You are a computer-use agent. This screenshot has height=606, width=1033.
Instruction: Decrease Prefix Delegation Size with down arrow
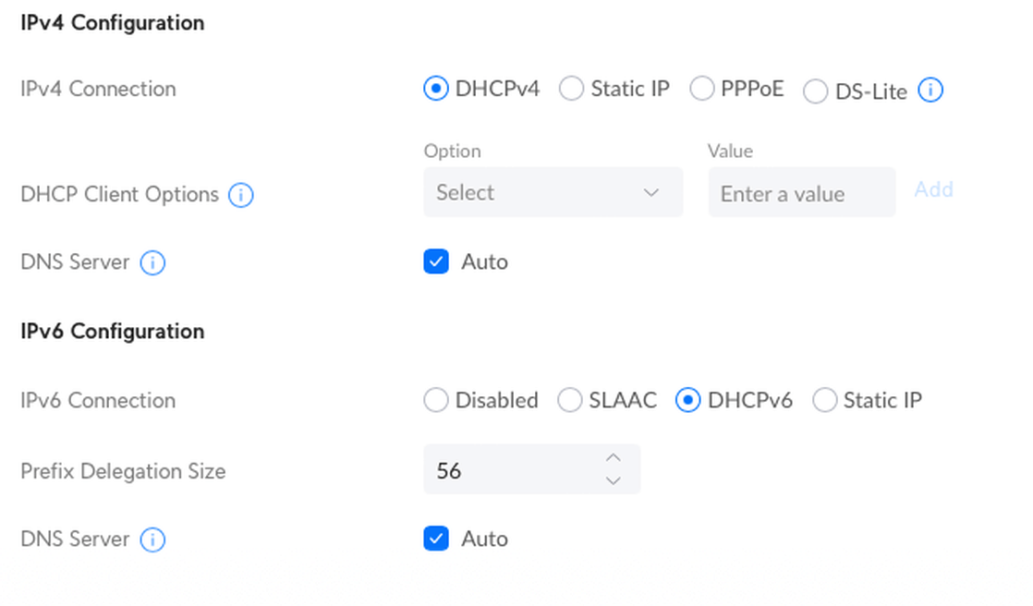pos(614,481)
